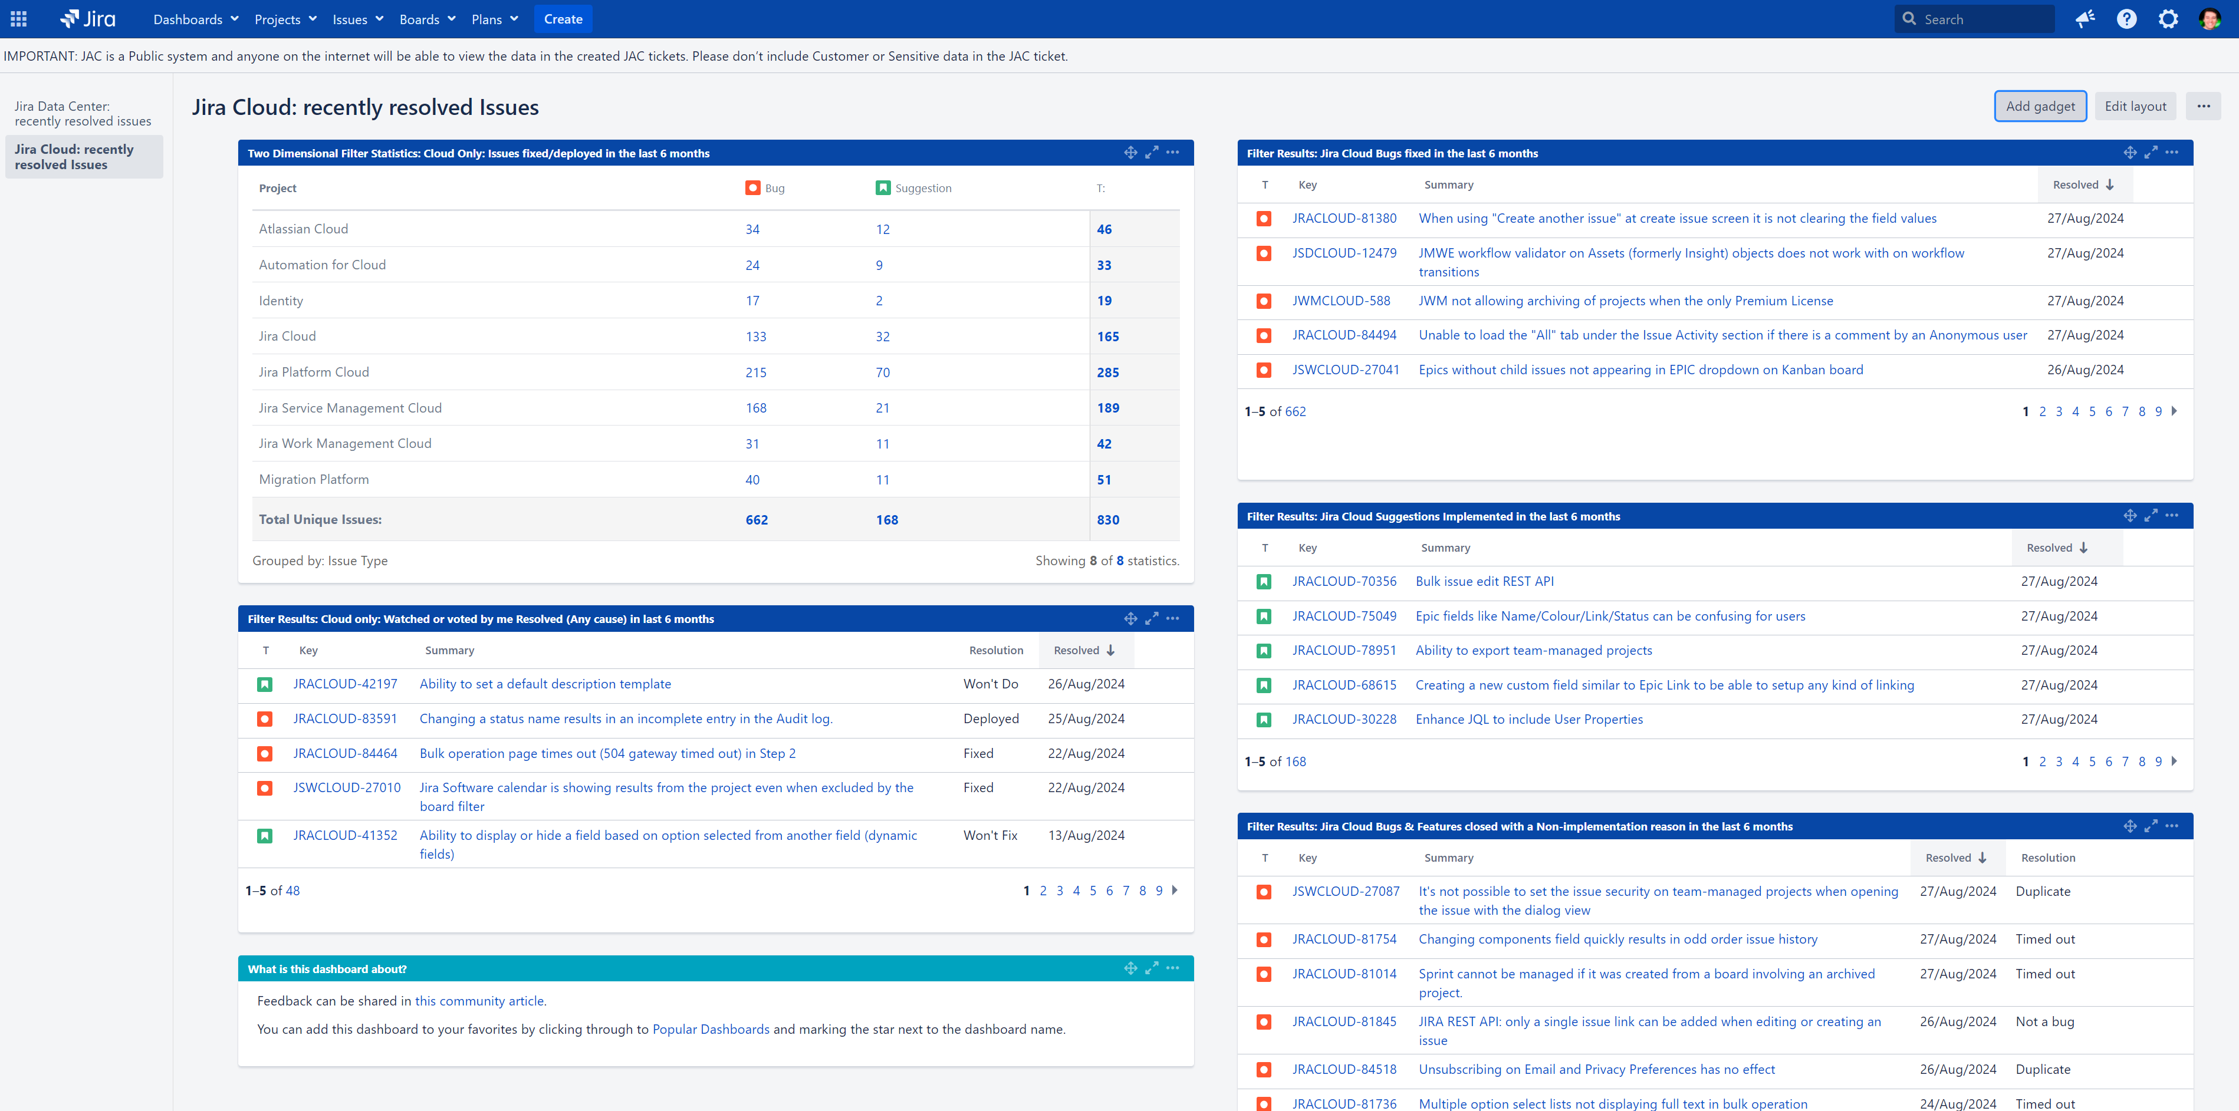Click the Jira logo
Image resolution: width=2239 pixels, height=1111 pixels.
(88, 19)
